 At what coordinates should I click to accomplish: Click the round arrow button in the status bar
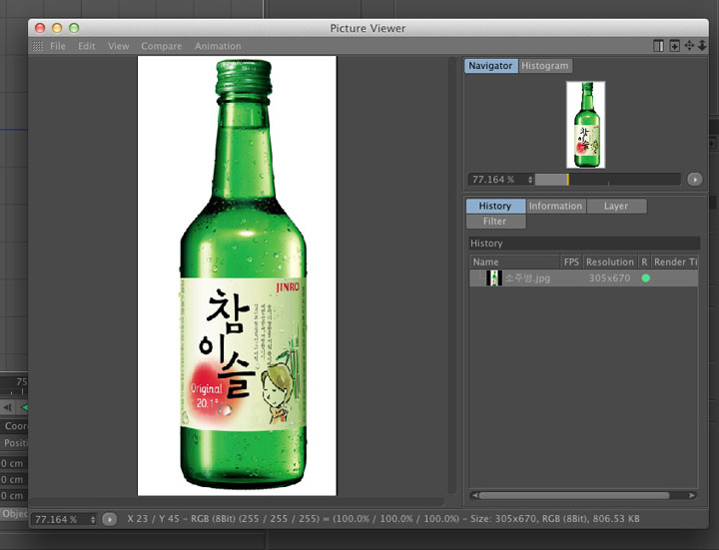click(x=110, y=519)
